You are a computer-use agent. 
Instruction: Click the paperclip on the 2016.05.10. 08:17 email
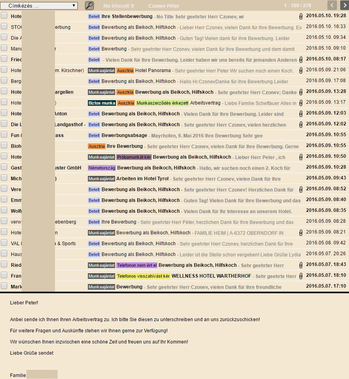tap(300, 60)
